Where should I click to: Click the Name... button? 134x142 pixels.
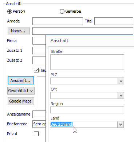pos(19,31)
